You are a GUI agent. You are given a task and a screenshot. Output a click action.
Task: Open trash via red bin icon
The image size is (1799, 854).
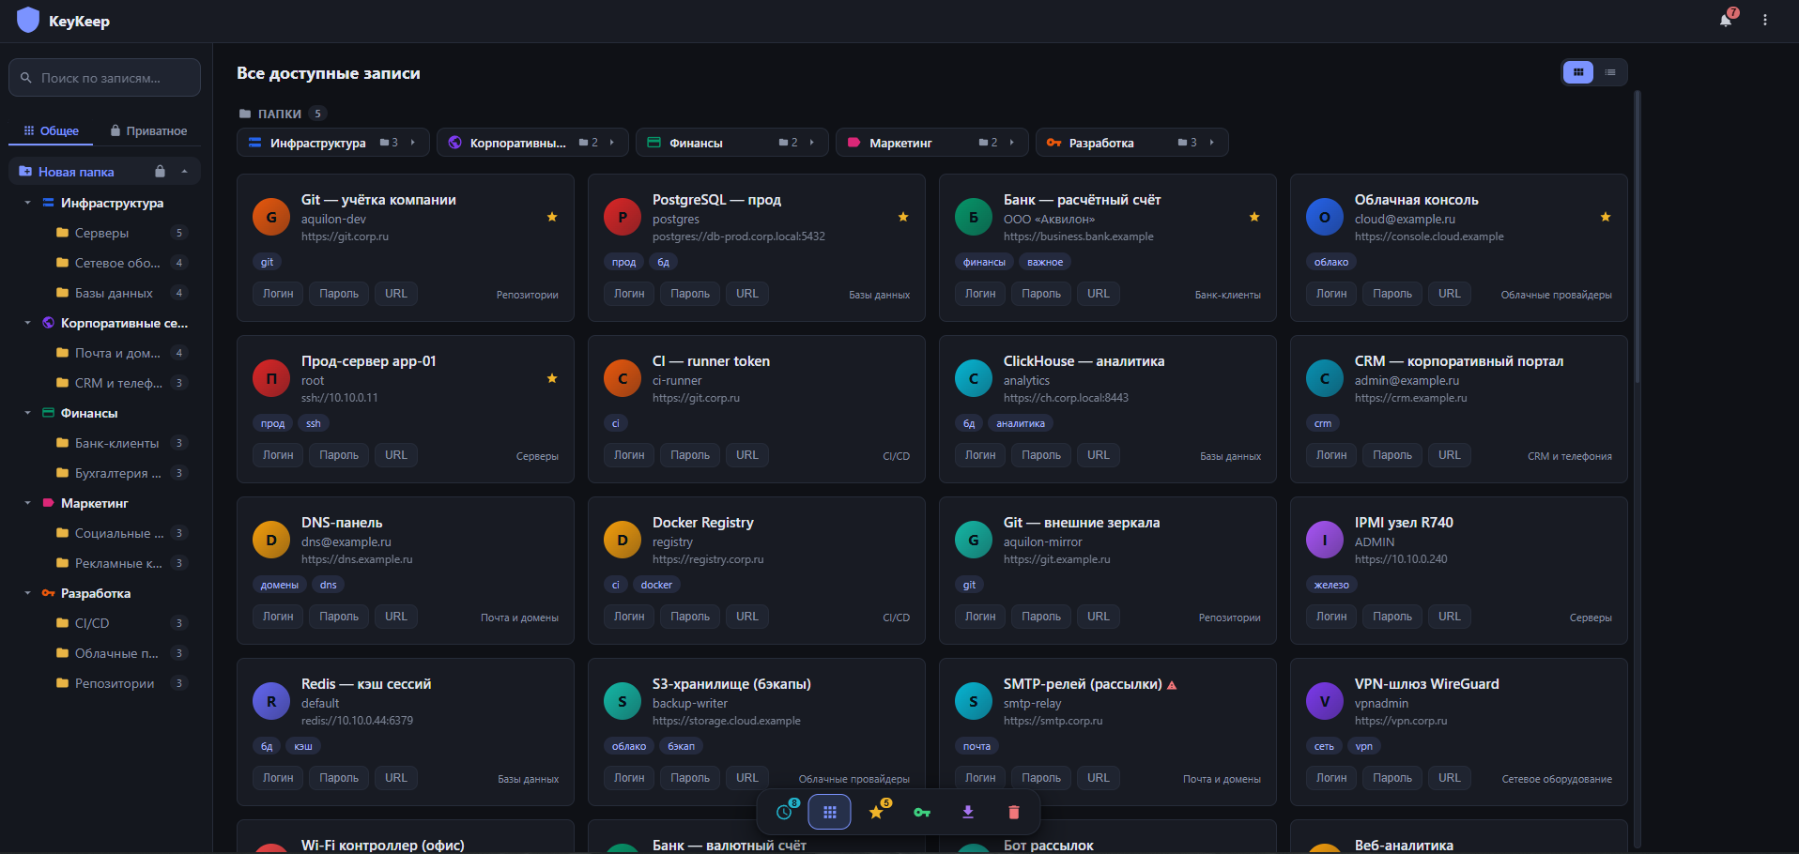point(1014,812)
